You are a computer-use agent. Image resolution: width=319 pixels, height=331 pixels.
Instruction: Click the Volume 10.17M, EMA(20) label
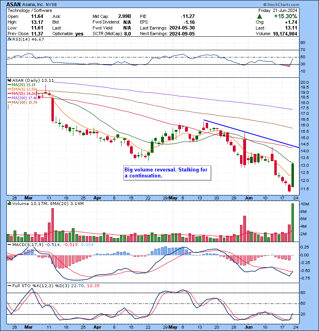click(x=48, y=204)
